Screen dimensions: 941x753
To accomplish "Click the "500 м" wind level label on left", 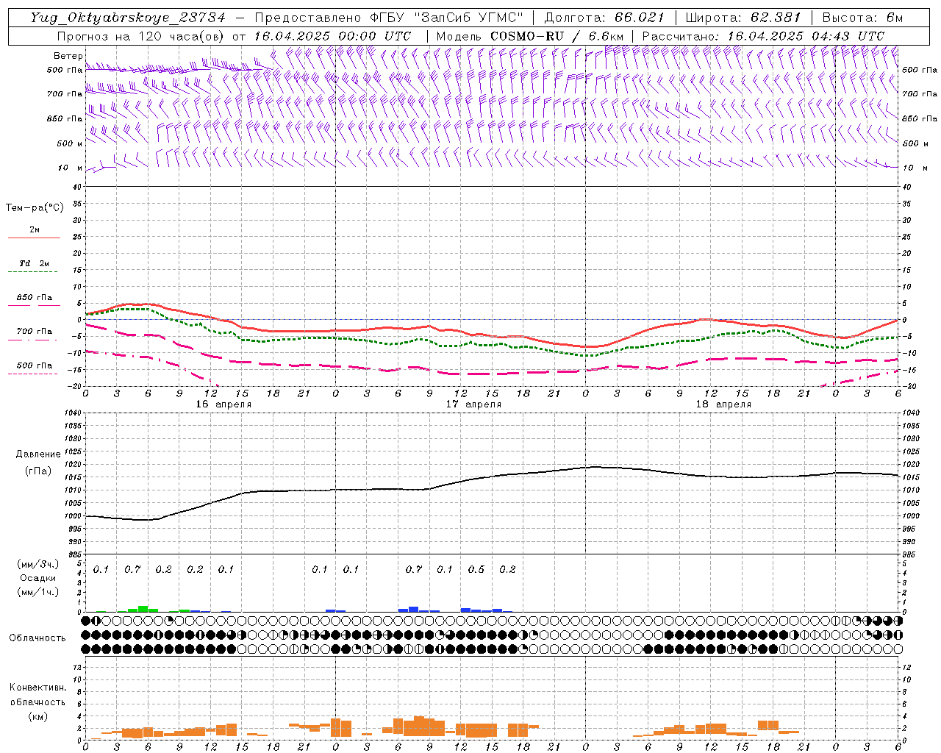I will click(70, 143).
